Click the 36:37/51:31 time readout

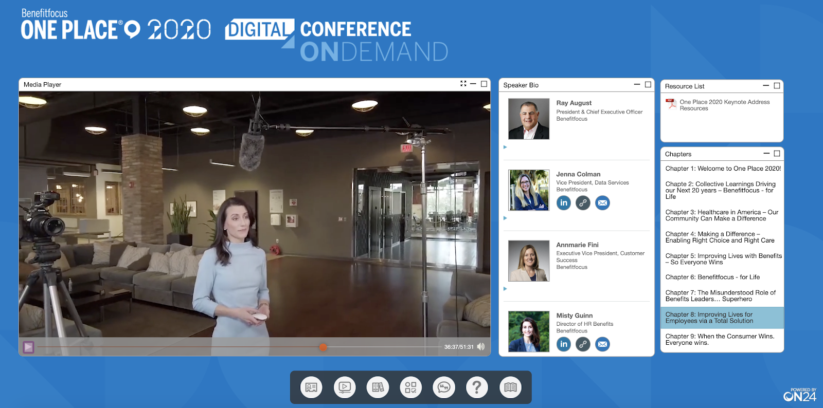point(459,347)
